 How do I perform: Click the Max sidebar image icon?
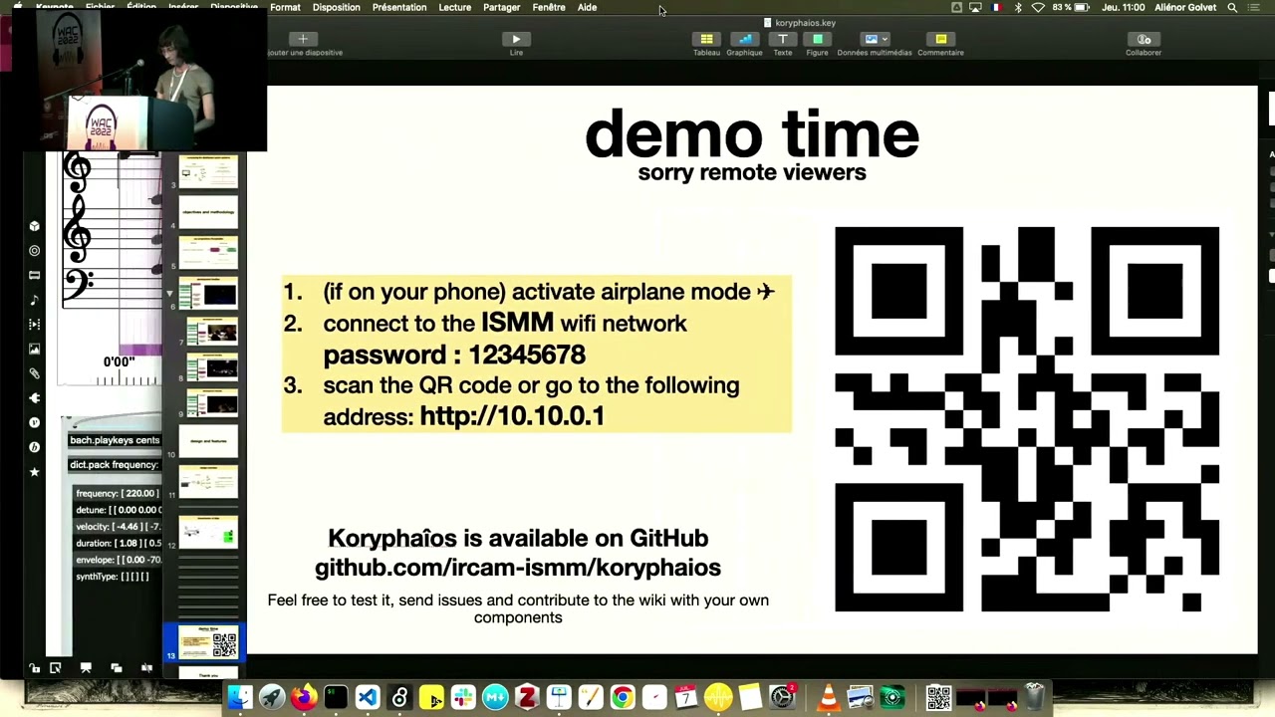click(x=34, y=349)
